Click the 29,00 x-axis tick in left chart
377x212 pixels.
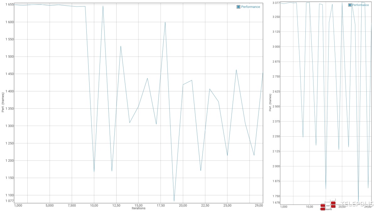259,205
